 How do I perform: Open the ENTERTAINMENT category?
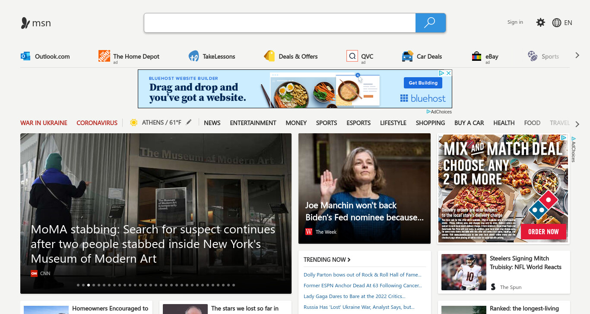point(253,123)
